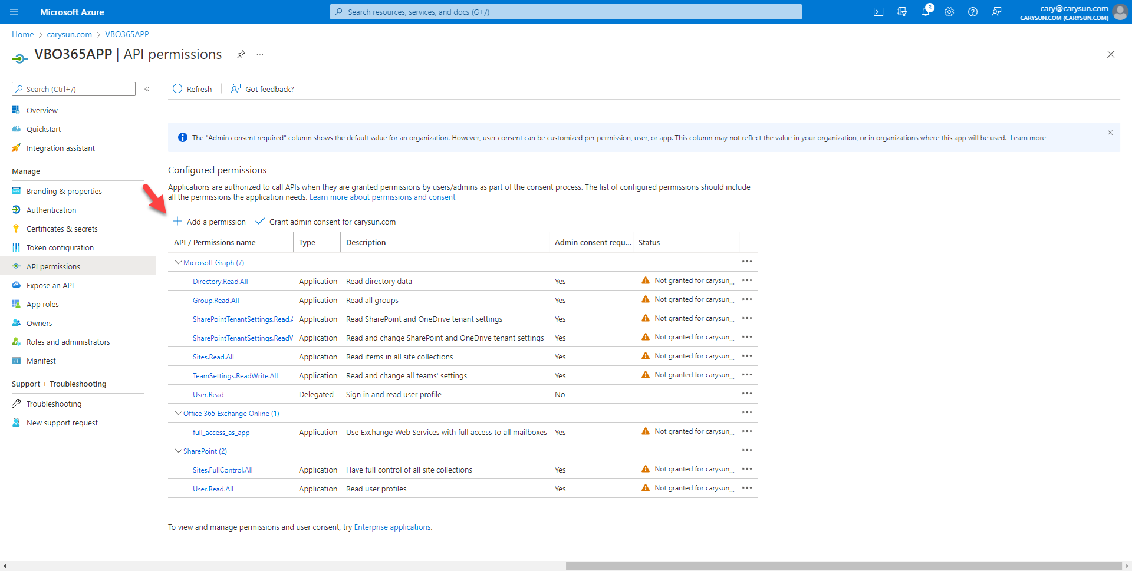Click the Status column header
This screenshot has width=1132, height=571.
649,242
